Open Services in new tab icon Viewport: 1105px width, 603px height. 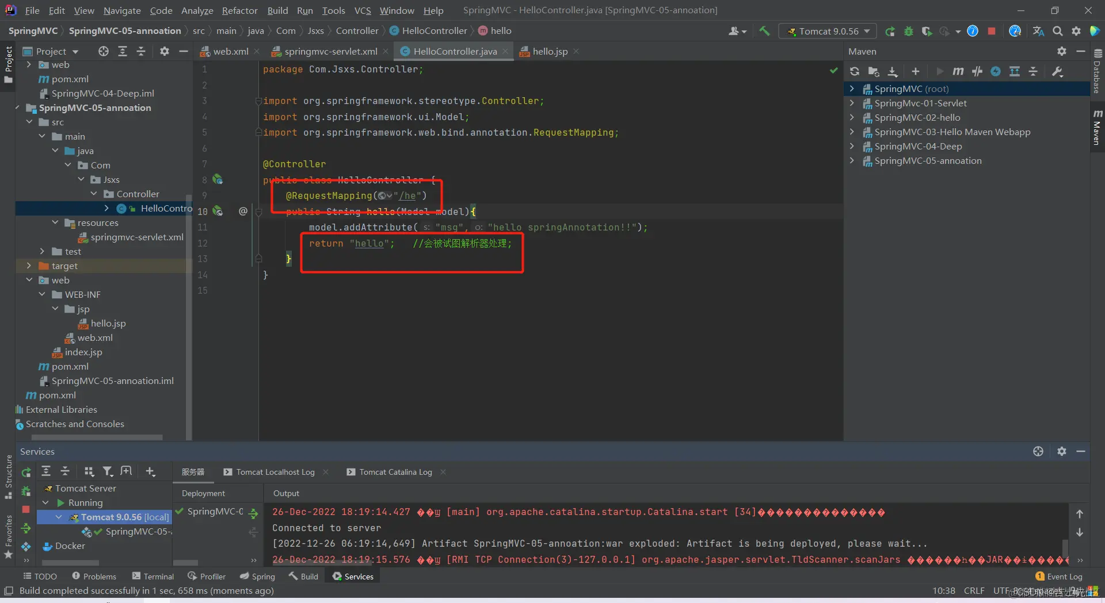click(126, 471)
